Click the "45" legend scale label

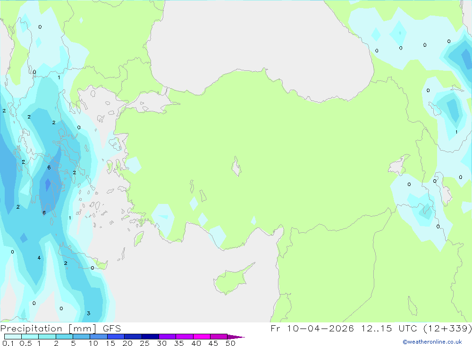pyautogui.click(x=213, y=343)
